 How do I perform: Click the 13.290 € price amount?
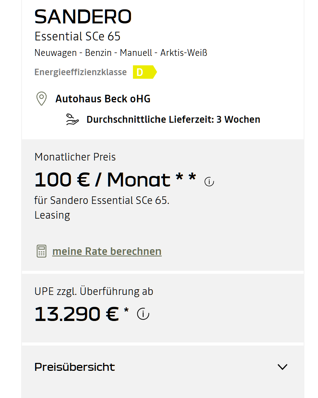click(x=77, y=314)
